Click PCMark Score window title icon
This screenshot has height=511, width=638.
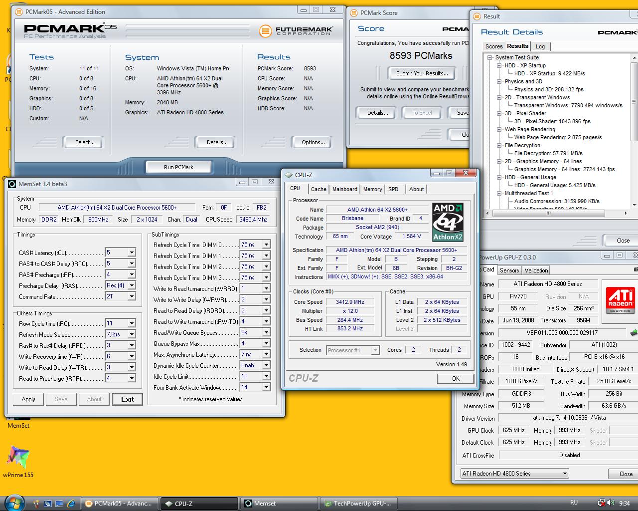353,12
